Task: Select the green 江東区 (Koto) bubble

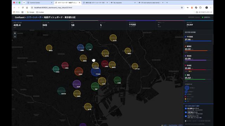Action: click(x=117, y=80)
